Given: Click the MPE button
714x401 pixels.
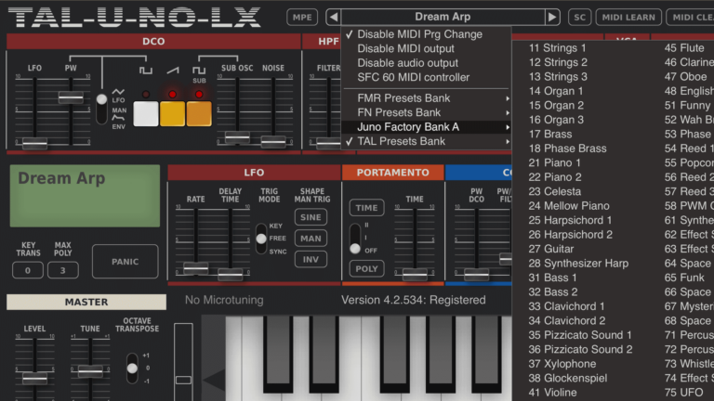Looking at the screenshot, I should [302, 18].
